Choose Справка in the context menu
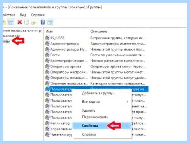Viewport: 190px width, 144px height. click(x=89, y=134)
